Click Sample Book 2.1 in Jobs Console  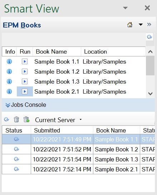click(117, 169)
